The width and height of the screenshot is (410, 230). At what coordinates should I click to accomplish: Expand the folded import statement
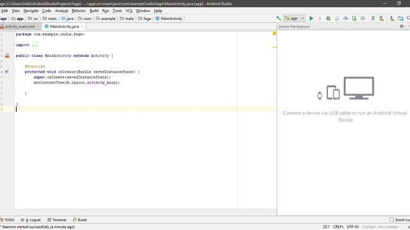coord(35,45)
